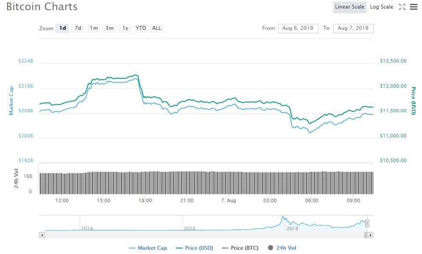Select the YTD zoom range

[141, 28]
